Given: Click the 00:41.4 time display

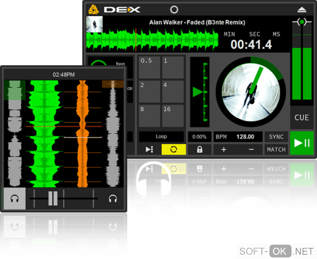Looking at the screenshot, I should 251,44.
